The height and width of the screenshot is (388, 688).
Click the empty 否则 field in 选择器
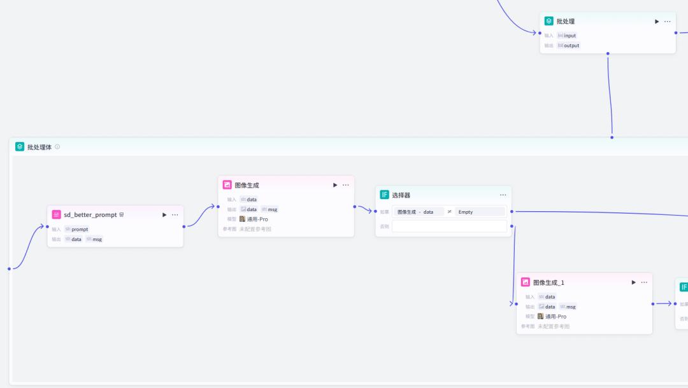click(449, 226)
